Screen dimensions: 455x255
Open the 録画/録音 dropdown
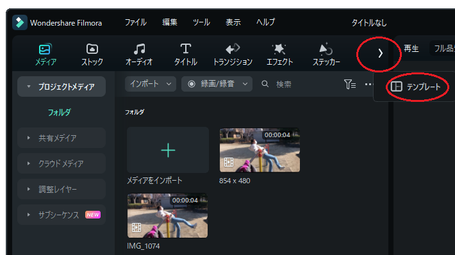coord(217,84)
